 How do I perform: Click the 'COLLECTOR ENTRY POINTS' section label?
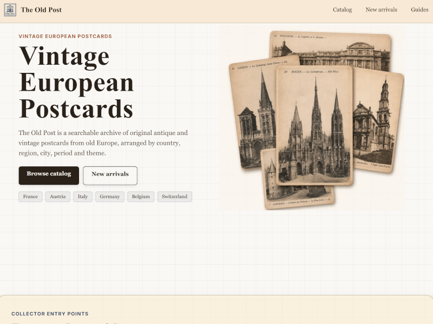point(50,314)
